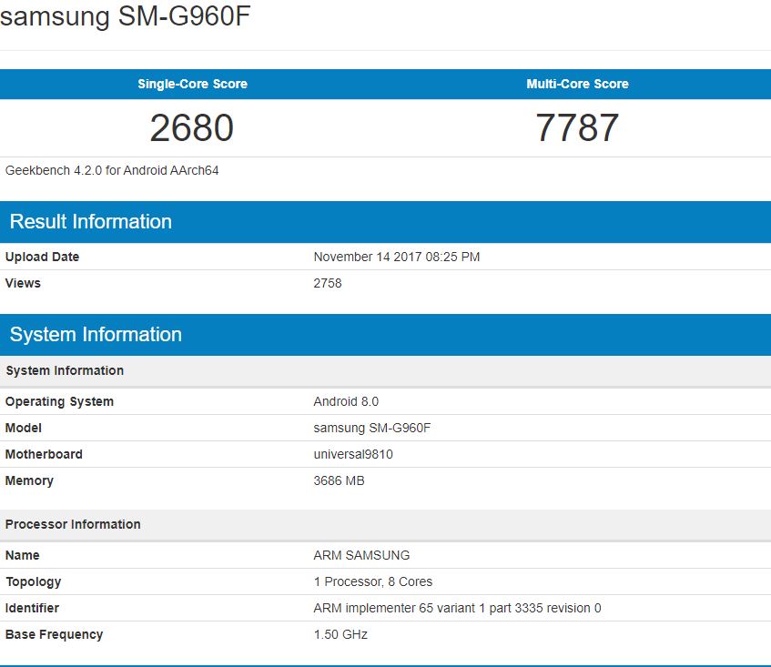Click the Processor Information subheading row
The image size is (771, 667).
(x=73, y=524)
